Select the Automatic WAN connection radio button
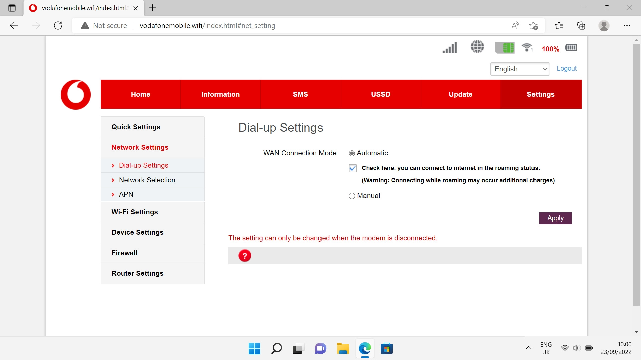This screenshot has height=360, width=641. pyautogui.click(x=352, y=153)
